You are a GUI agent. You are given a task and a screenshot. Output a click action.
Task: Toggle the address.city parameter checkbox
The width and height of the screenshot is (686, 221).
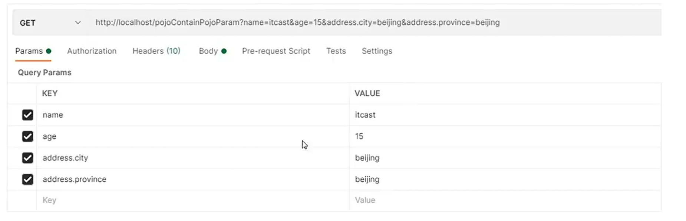point(27,158)
